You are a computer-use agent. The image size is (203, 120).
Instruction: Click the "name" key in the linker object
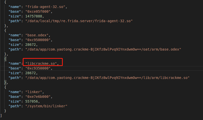pos(14,92)
